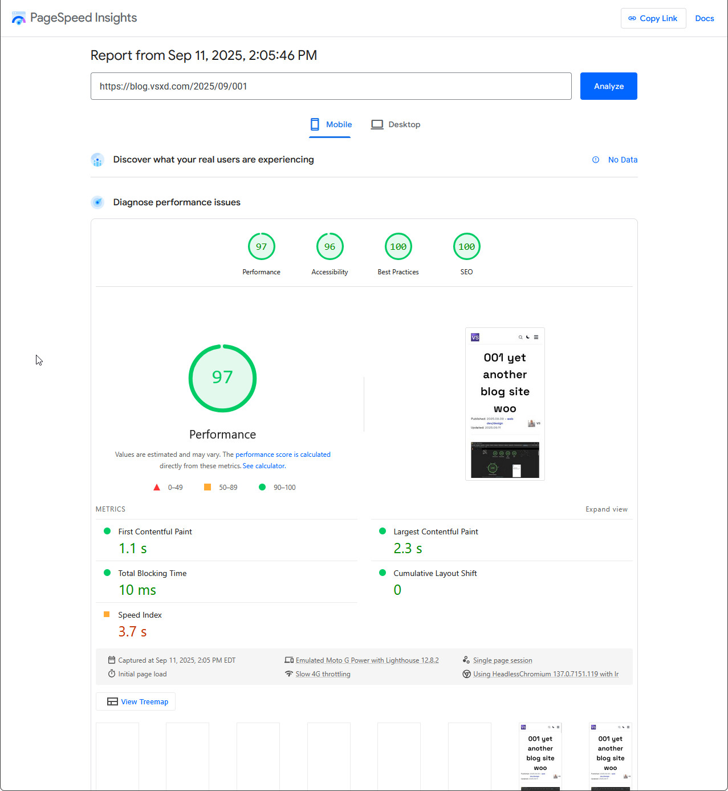This screenshot has width=728, height=791.
Task: Click the No Data link
Action: click(x=623, y=160)
